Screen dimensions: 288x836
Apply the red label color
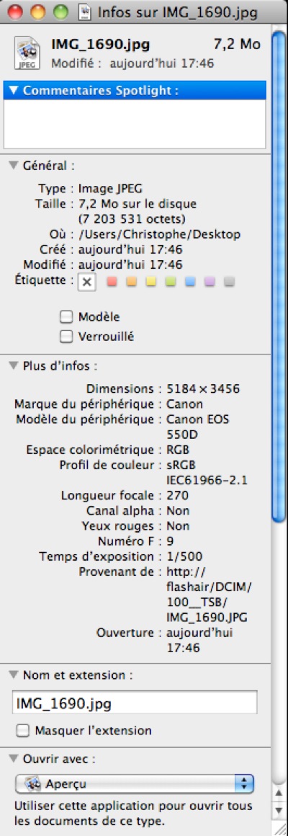coord(112,283)
